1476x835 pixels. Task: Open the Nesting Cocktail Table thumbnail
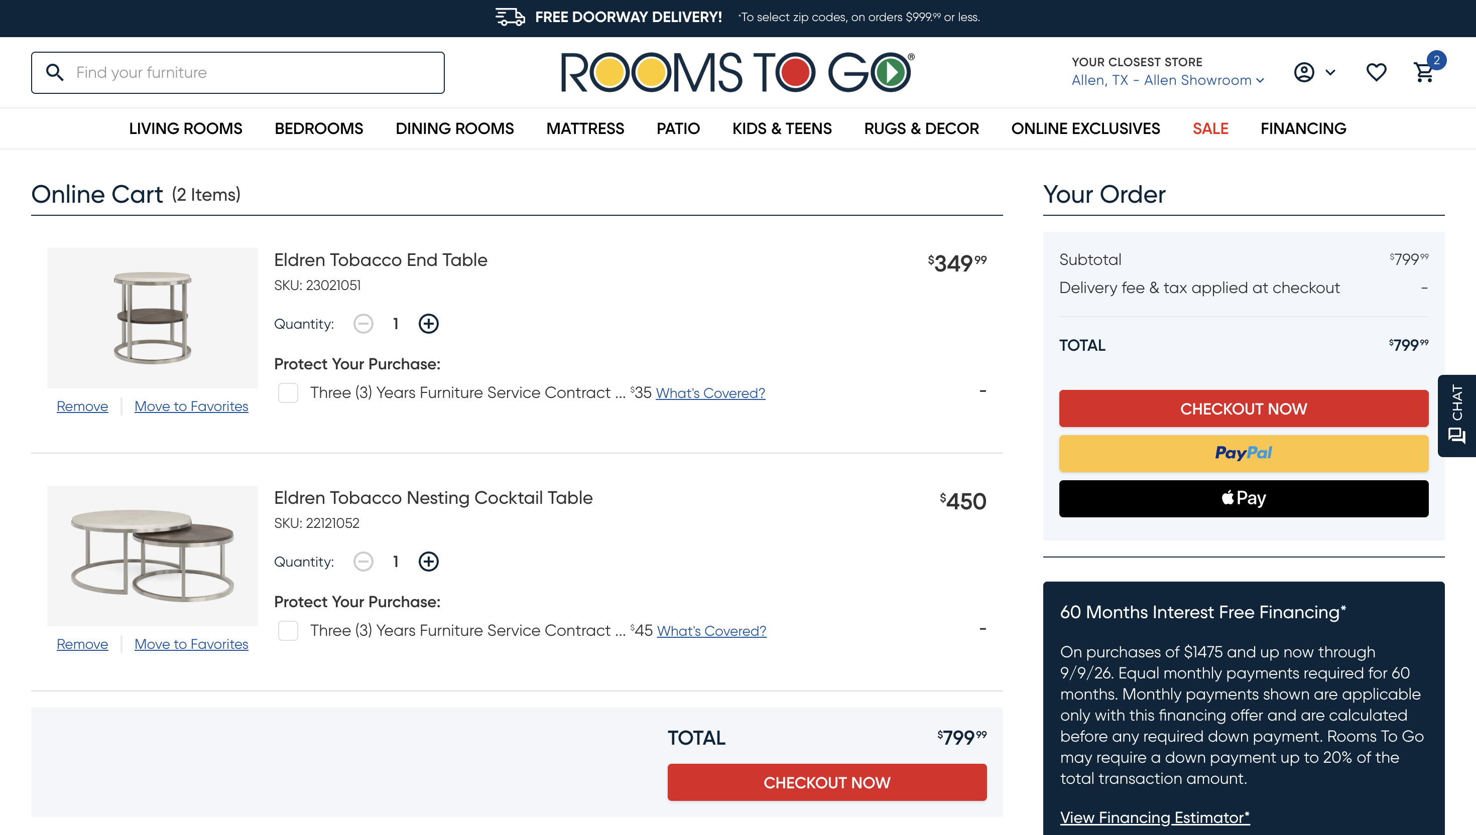(153, 555)
